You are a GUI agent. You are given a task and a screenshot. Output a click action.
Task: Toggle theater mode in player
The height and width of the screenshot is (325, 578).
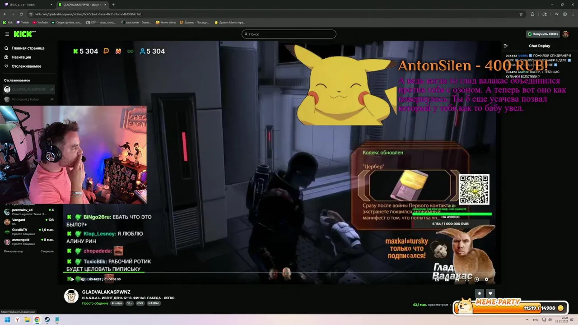[457, 279]
